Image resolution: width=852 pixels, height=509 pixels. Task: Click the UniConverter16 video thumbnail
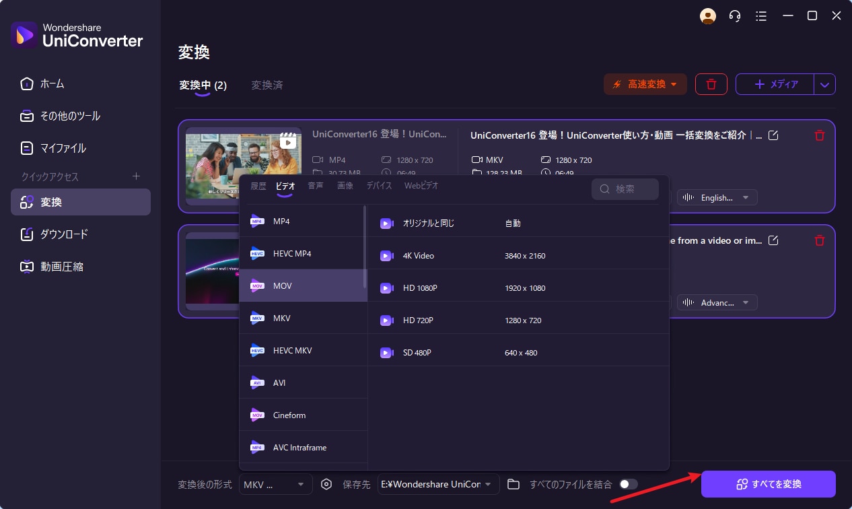(244, 166)
